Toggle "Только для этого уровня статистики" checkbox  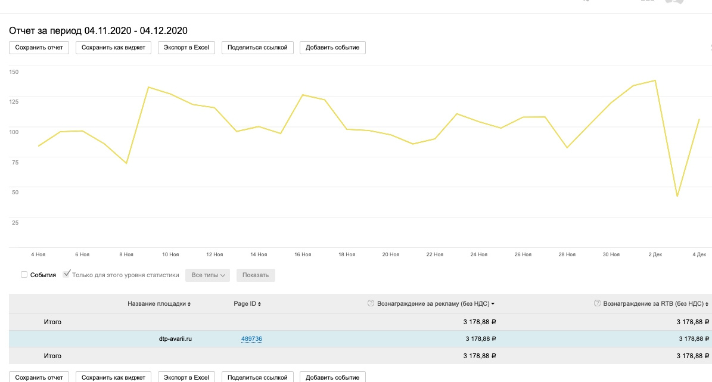(67, 274)
